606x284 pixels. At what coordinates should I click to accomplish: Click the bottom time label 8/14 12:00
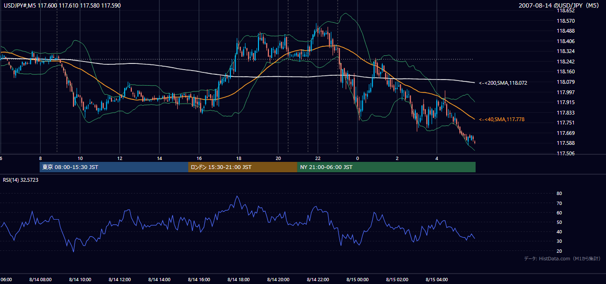click(x=119, y=280)
